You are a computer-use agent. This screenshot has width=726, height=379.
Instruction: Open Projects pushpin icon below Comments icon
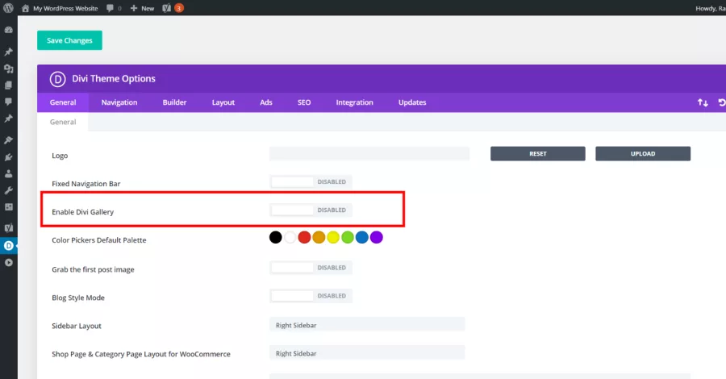point(8,119)
